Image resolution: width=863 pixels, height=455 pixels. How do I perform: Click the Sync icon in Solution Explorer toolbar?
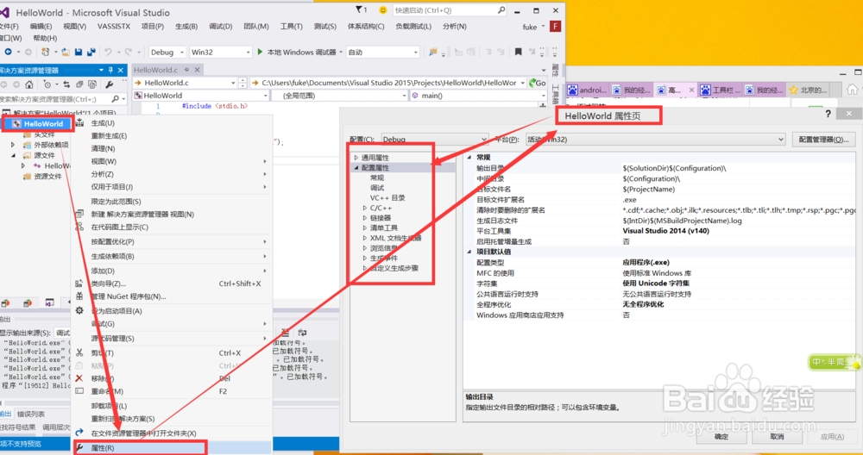tap(66, 84)
